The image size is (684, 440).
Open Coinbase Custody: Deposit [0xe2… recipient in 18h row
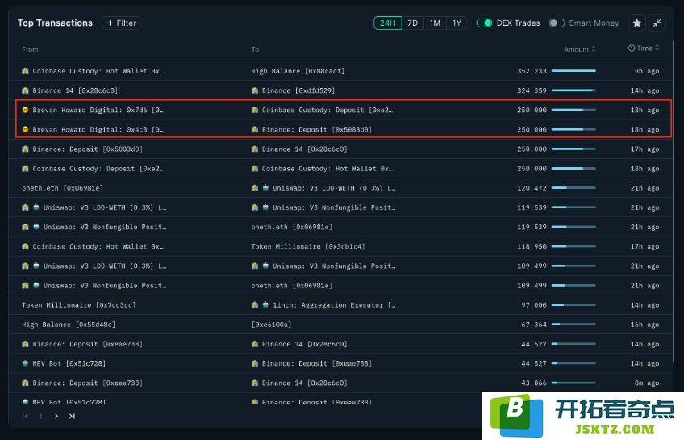pyautogui.click(x=327, y=110)
